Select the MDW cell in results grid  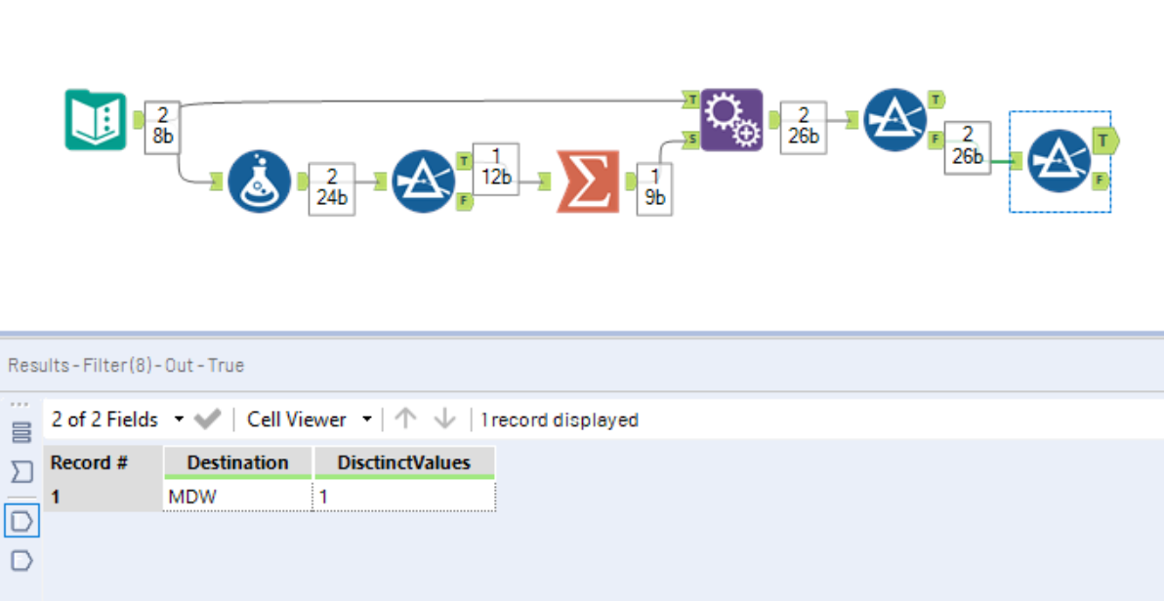click(x=237, y=497)
